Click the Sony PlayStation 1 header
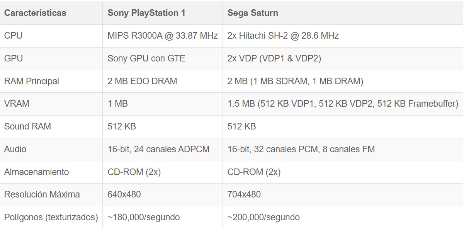Viewport: 464px width, 228px height. point(146,13)
